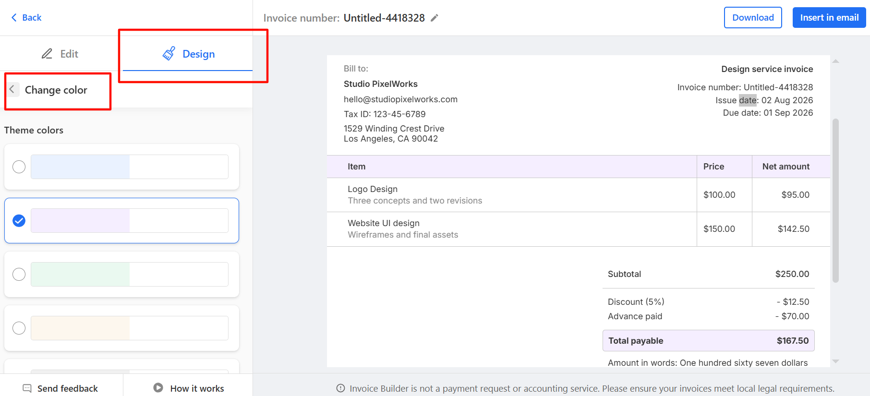Click the Theme colors section label
Image resolution: width=870 pixels, height=396 pixels.
34,130
